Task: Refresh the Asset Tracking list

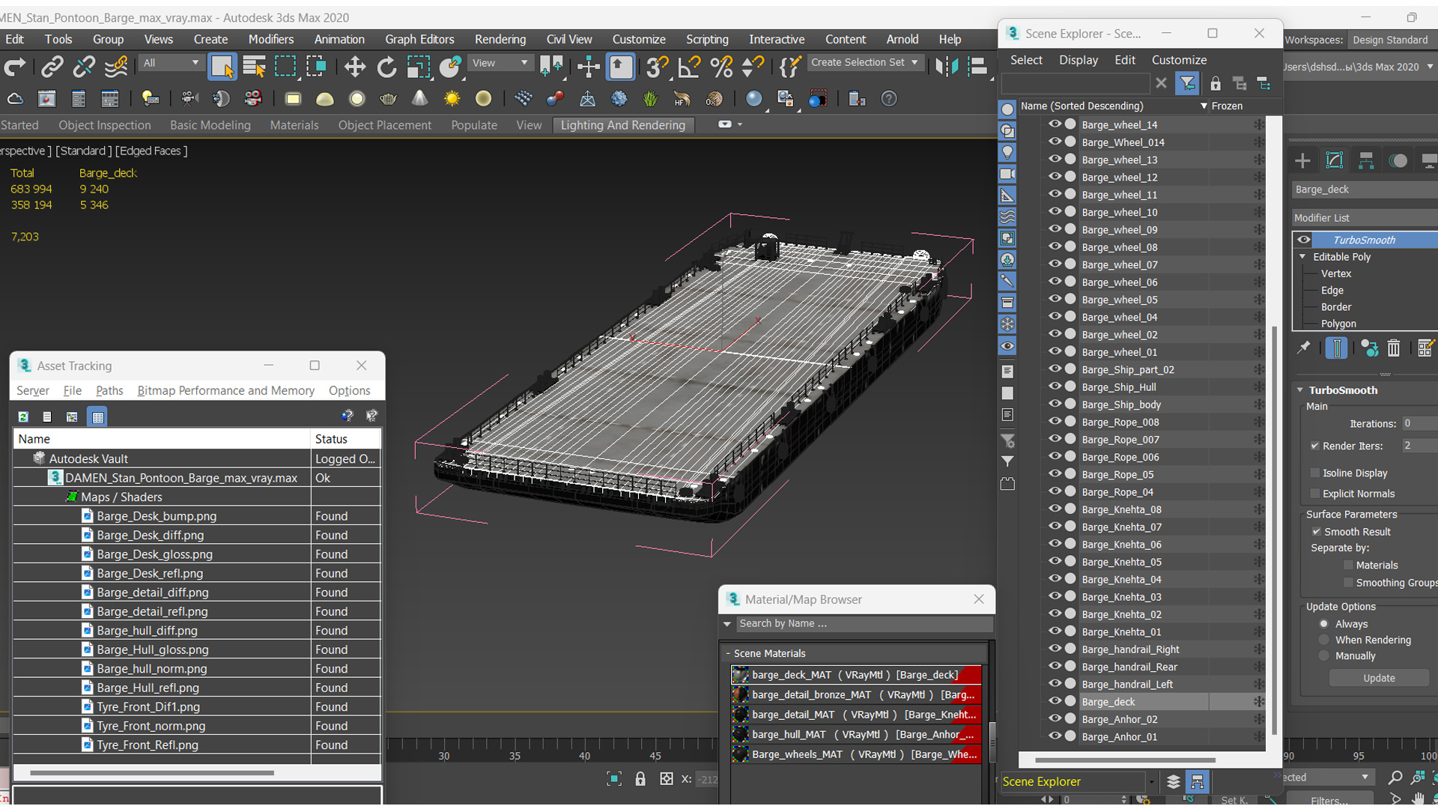Action: [23, 417]
